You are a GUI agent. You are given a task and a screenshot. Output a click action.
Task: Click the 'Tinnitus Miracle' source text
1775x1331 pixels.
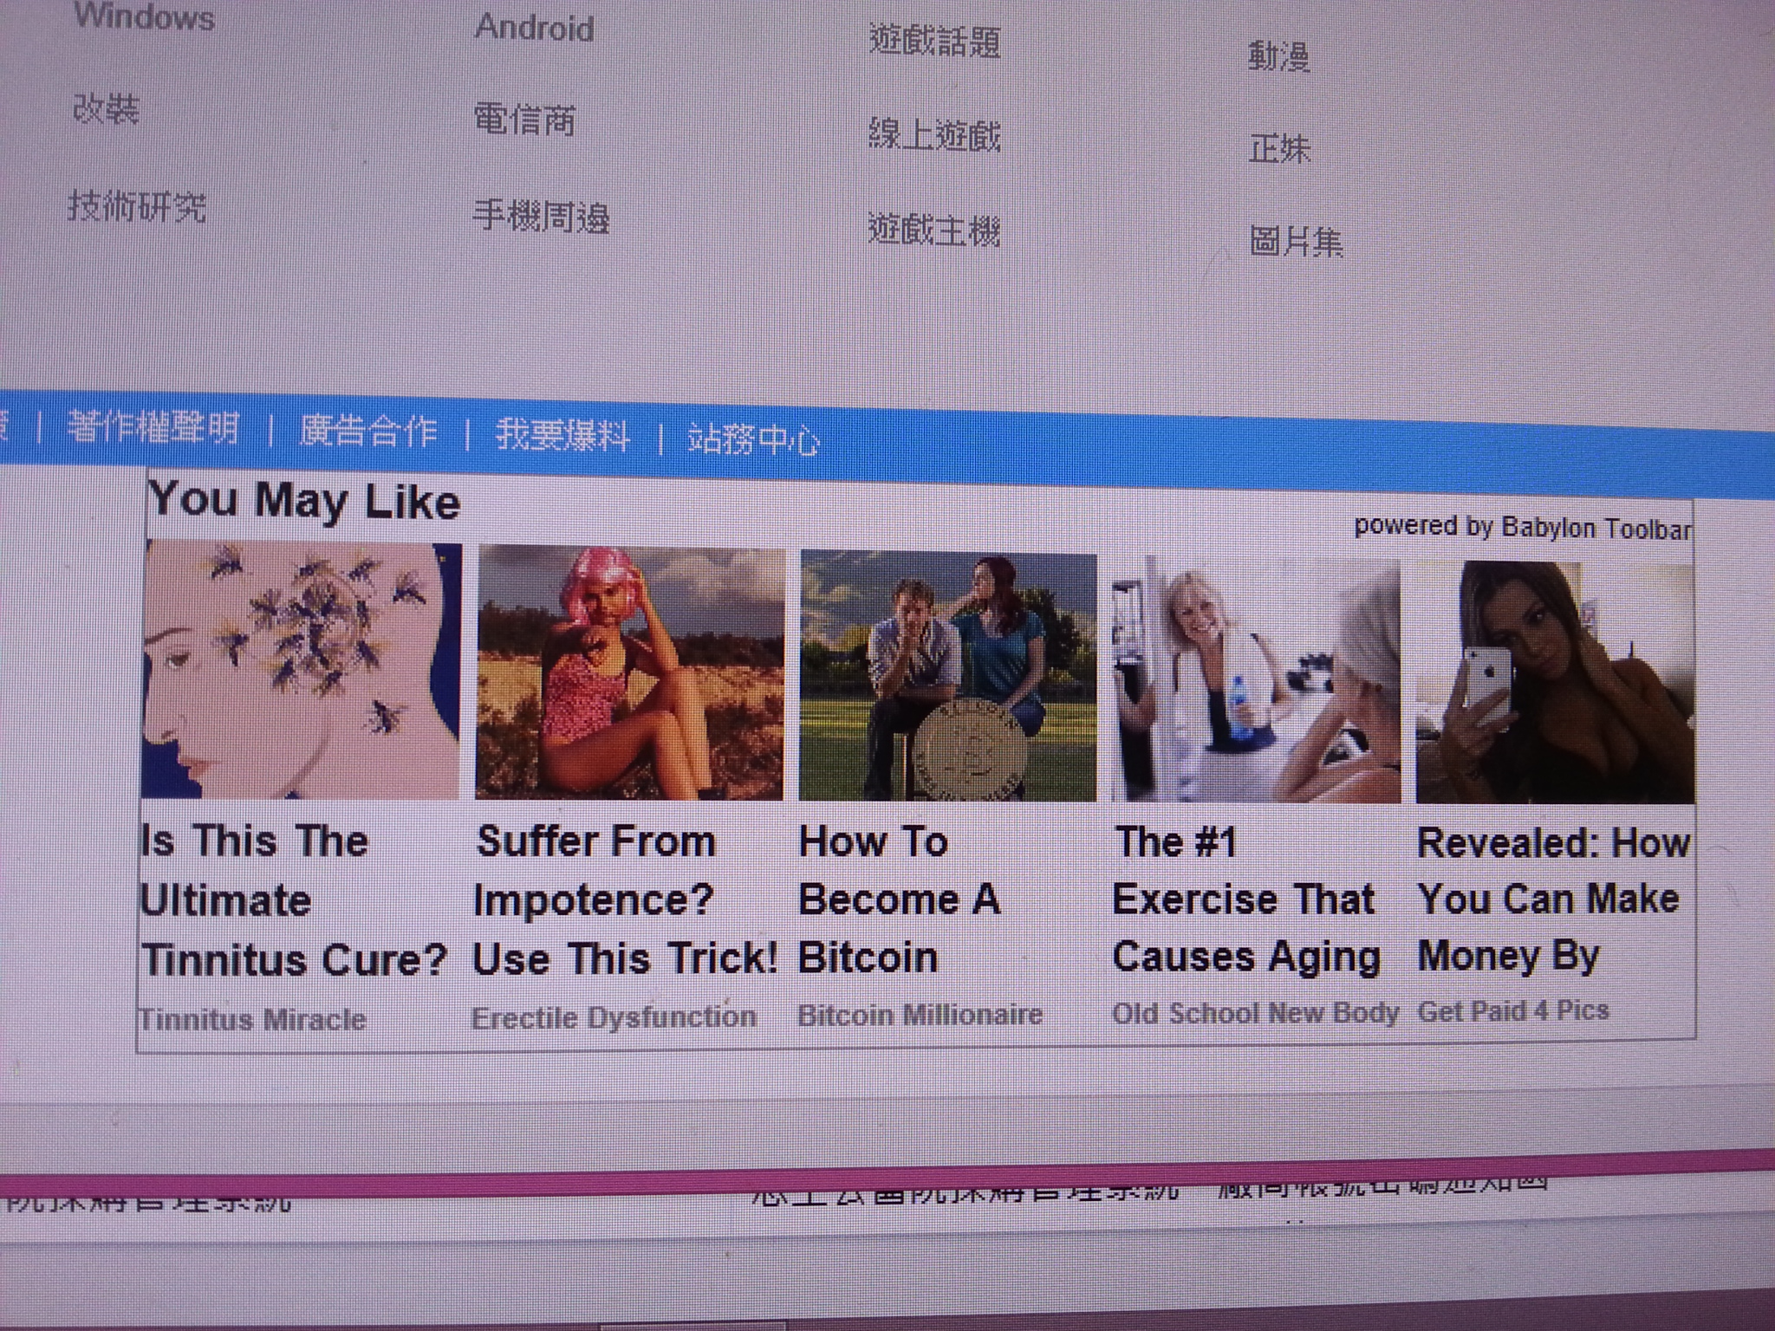tap(253, 1019)
